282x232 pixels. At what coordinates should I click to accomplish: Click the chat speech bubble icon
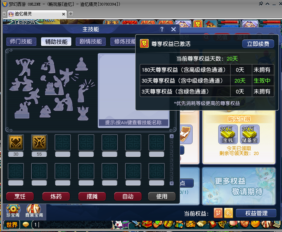[x=26, y=225]
